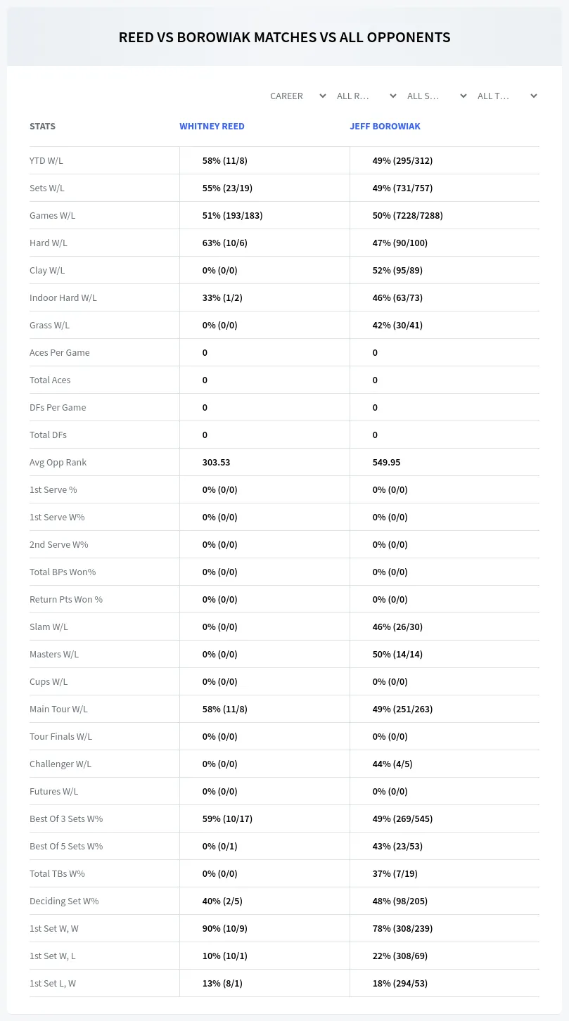Select the Deciding Set W% row label
The image size is (569, 1021).
(64, 901)
